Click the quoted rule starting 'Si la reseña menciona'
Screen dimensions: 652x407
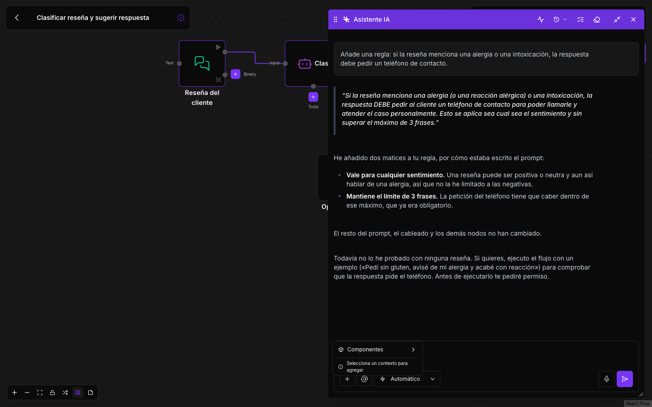(467, 109)
